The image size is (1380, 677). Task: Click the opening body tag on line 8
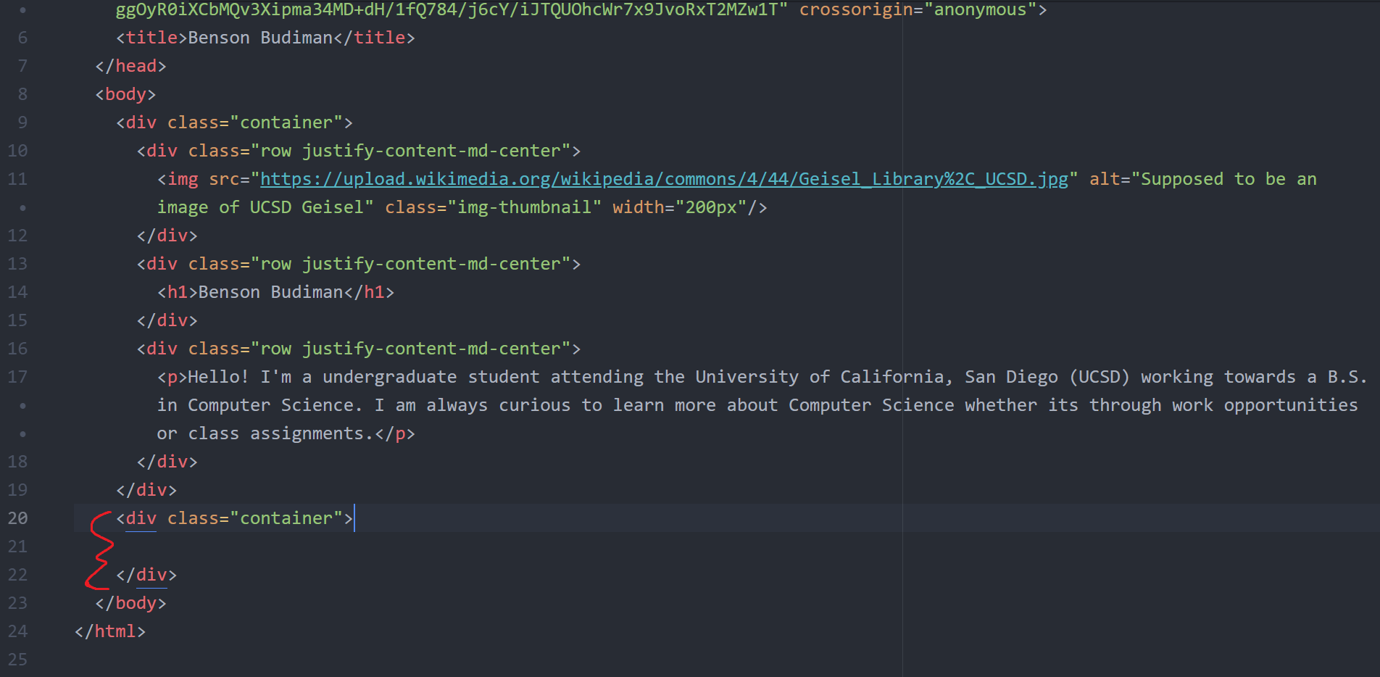(x=125, y=94)
